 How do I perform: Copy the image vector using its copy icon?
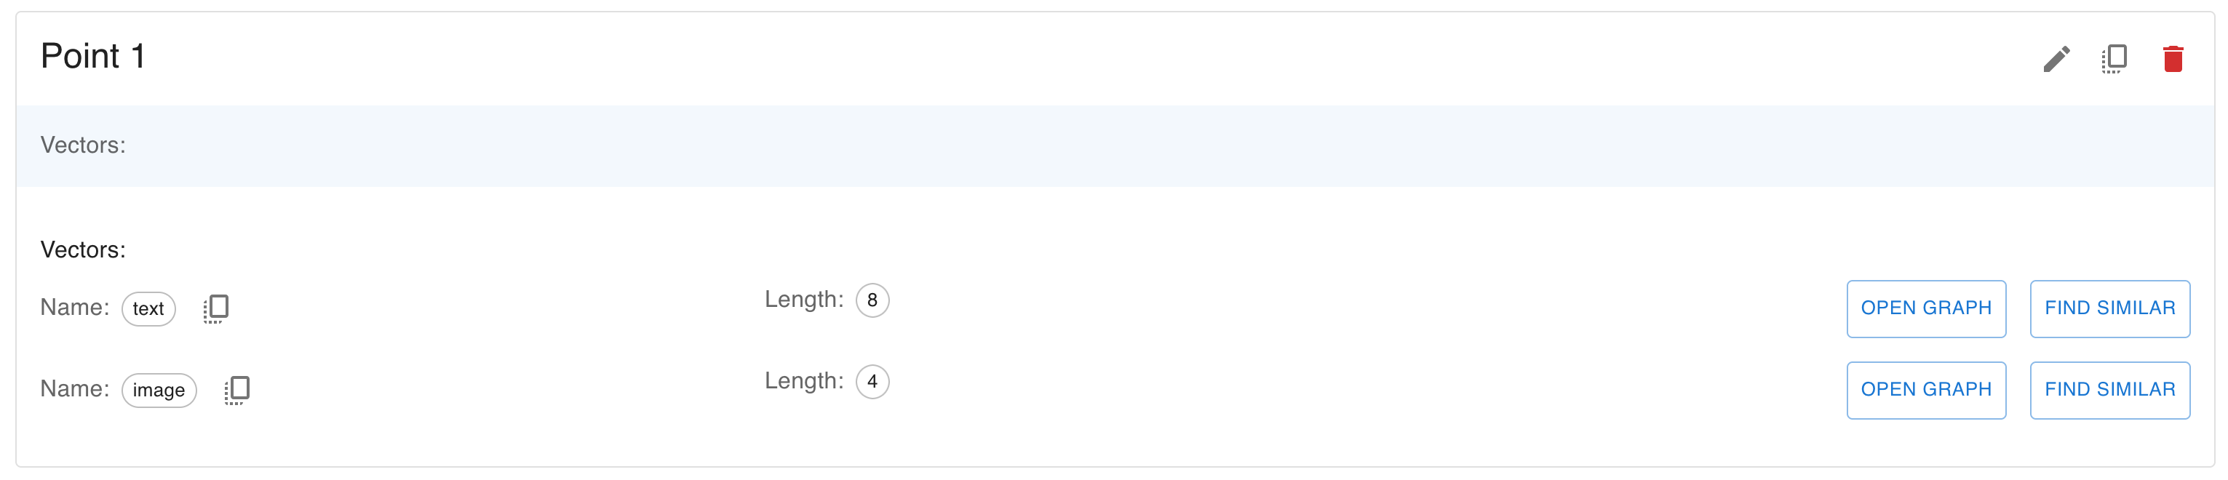pyautogui.click(x=237, y=390)
